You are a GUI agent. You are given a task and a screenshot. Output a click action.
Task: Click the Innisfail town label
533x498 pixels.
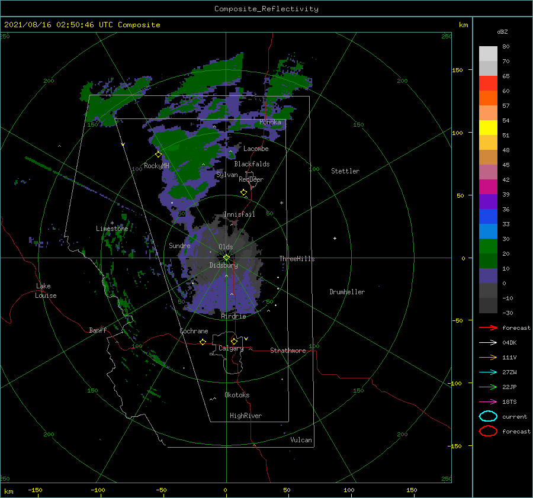point(239,214)
